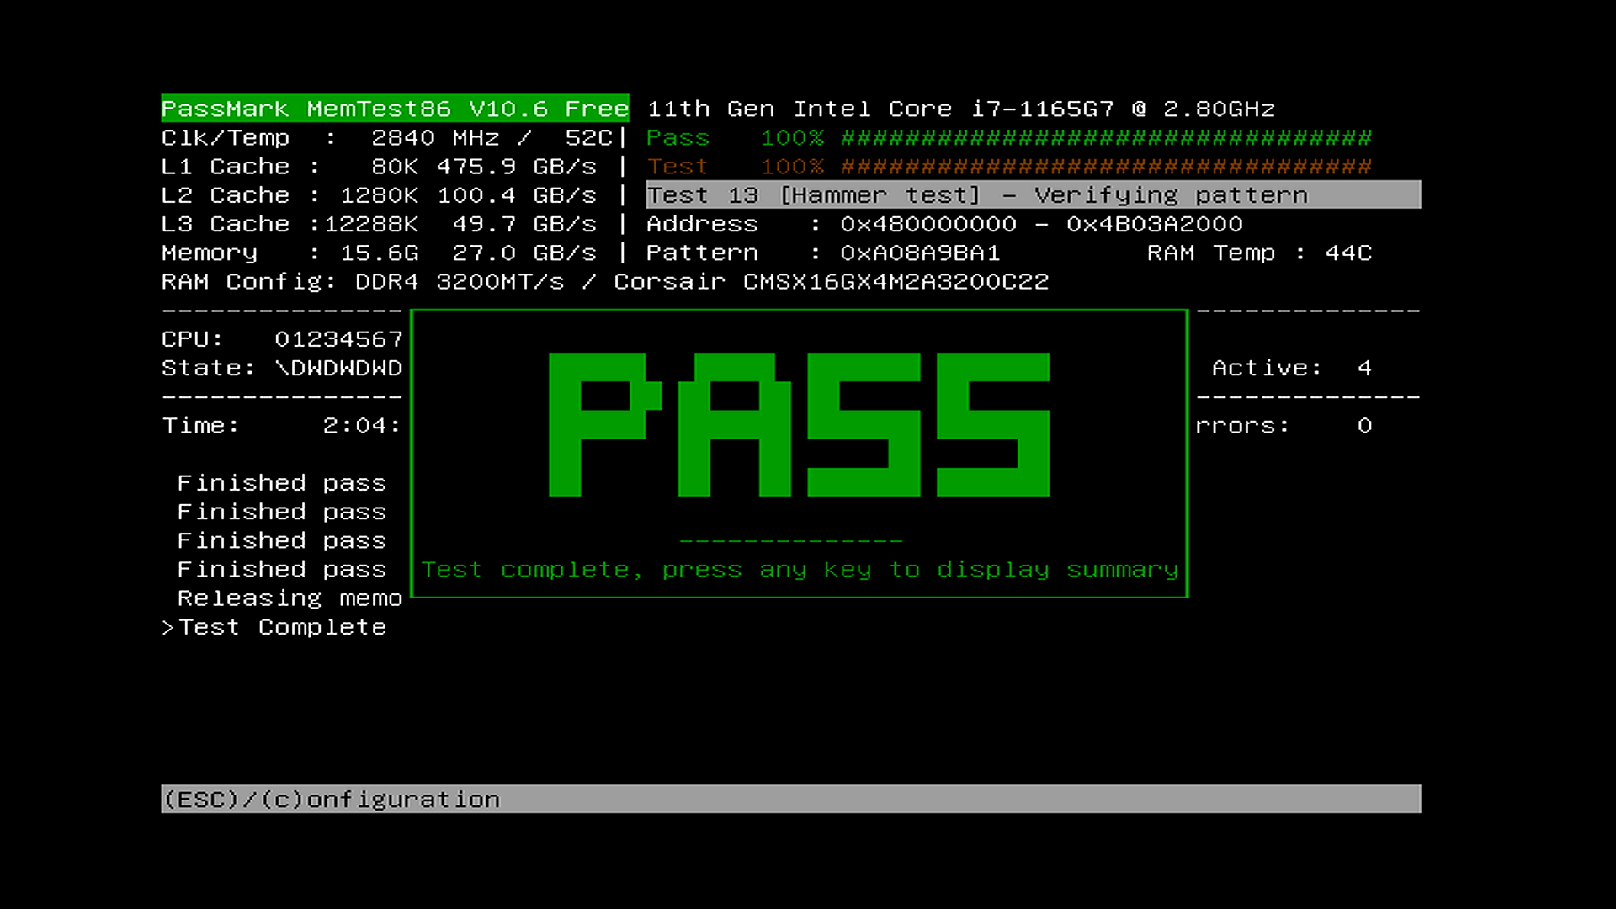Click the PassMark MemTest86 V10.6 Free title
Screen dimensions: 1616x909
tap(395, 109)
